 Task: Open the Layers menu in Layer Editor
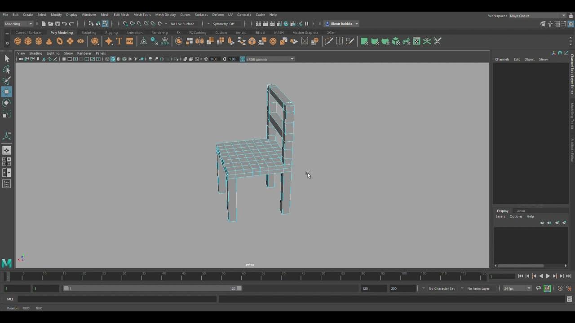click(x=500, y=216)
